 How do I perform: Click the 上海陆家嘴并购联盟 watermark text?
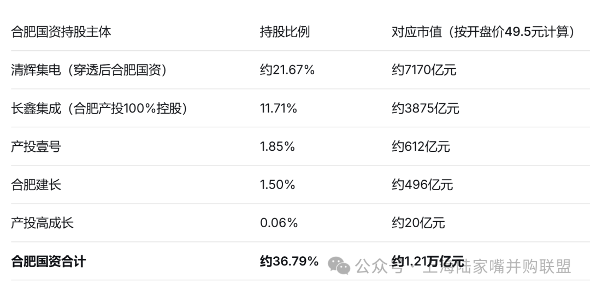pyautogui.click(x=497, y=267)
